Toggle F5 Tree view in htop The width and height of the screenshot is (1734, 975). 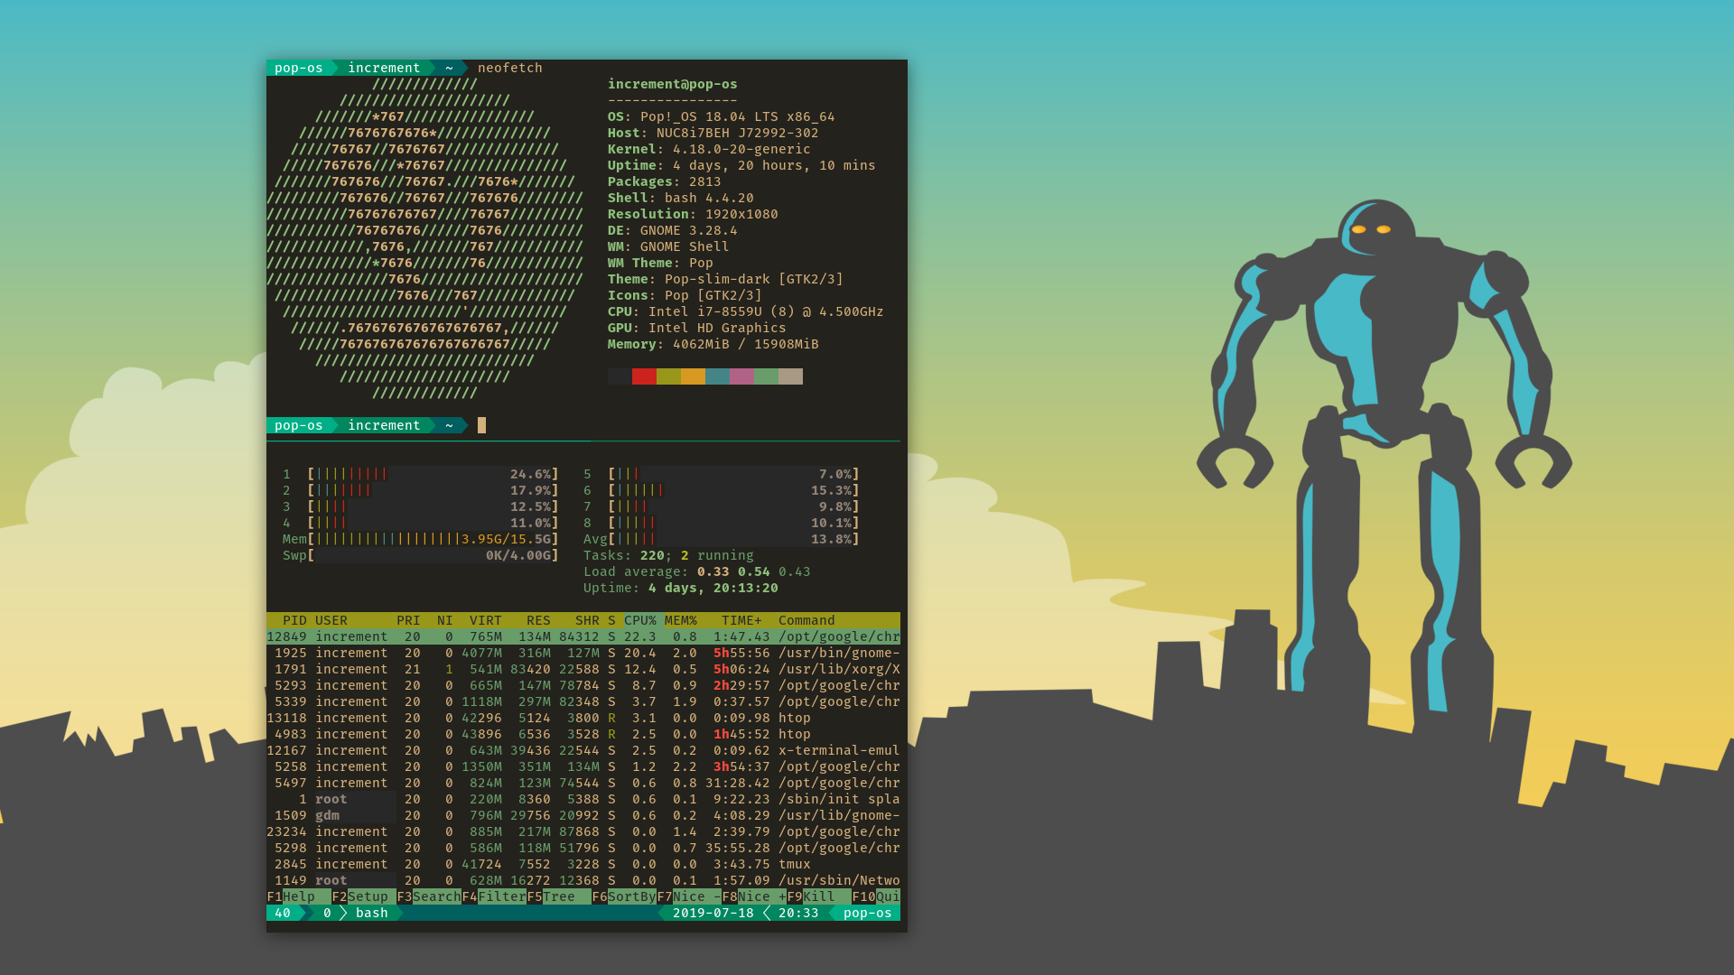558,896
